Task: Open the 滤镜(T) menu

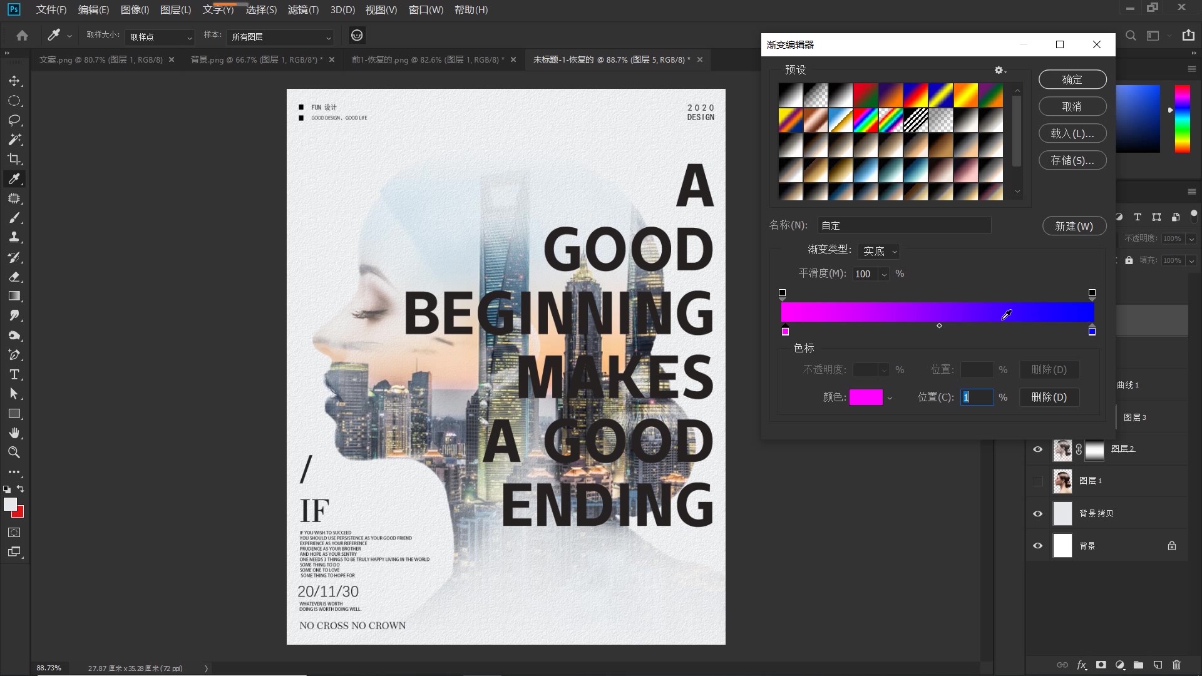Action: point(303,10)
